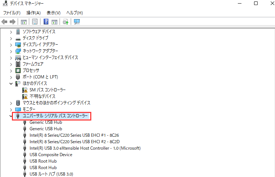The height and width of the screenshot is (177, 275).
Task: Select Intel(R) USB 3.0 eXtensible Host Controller
Action: [x=85, y=148]
